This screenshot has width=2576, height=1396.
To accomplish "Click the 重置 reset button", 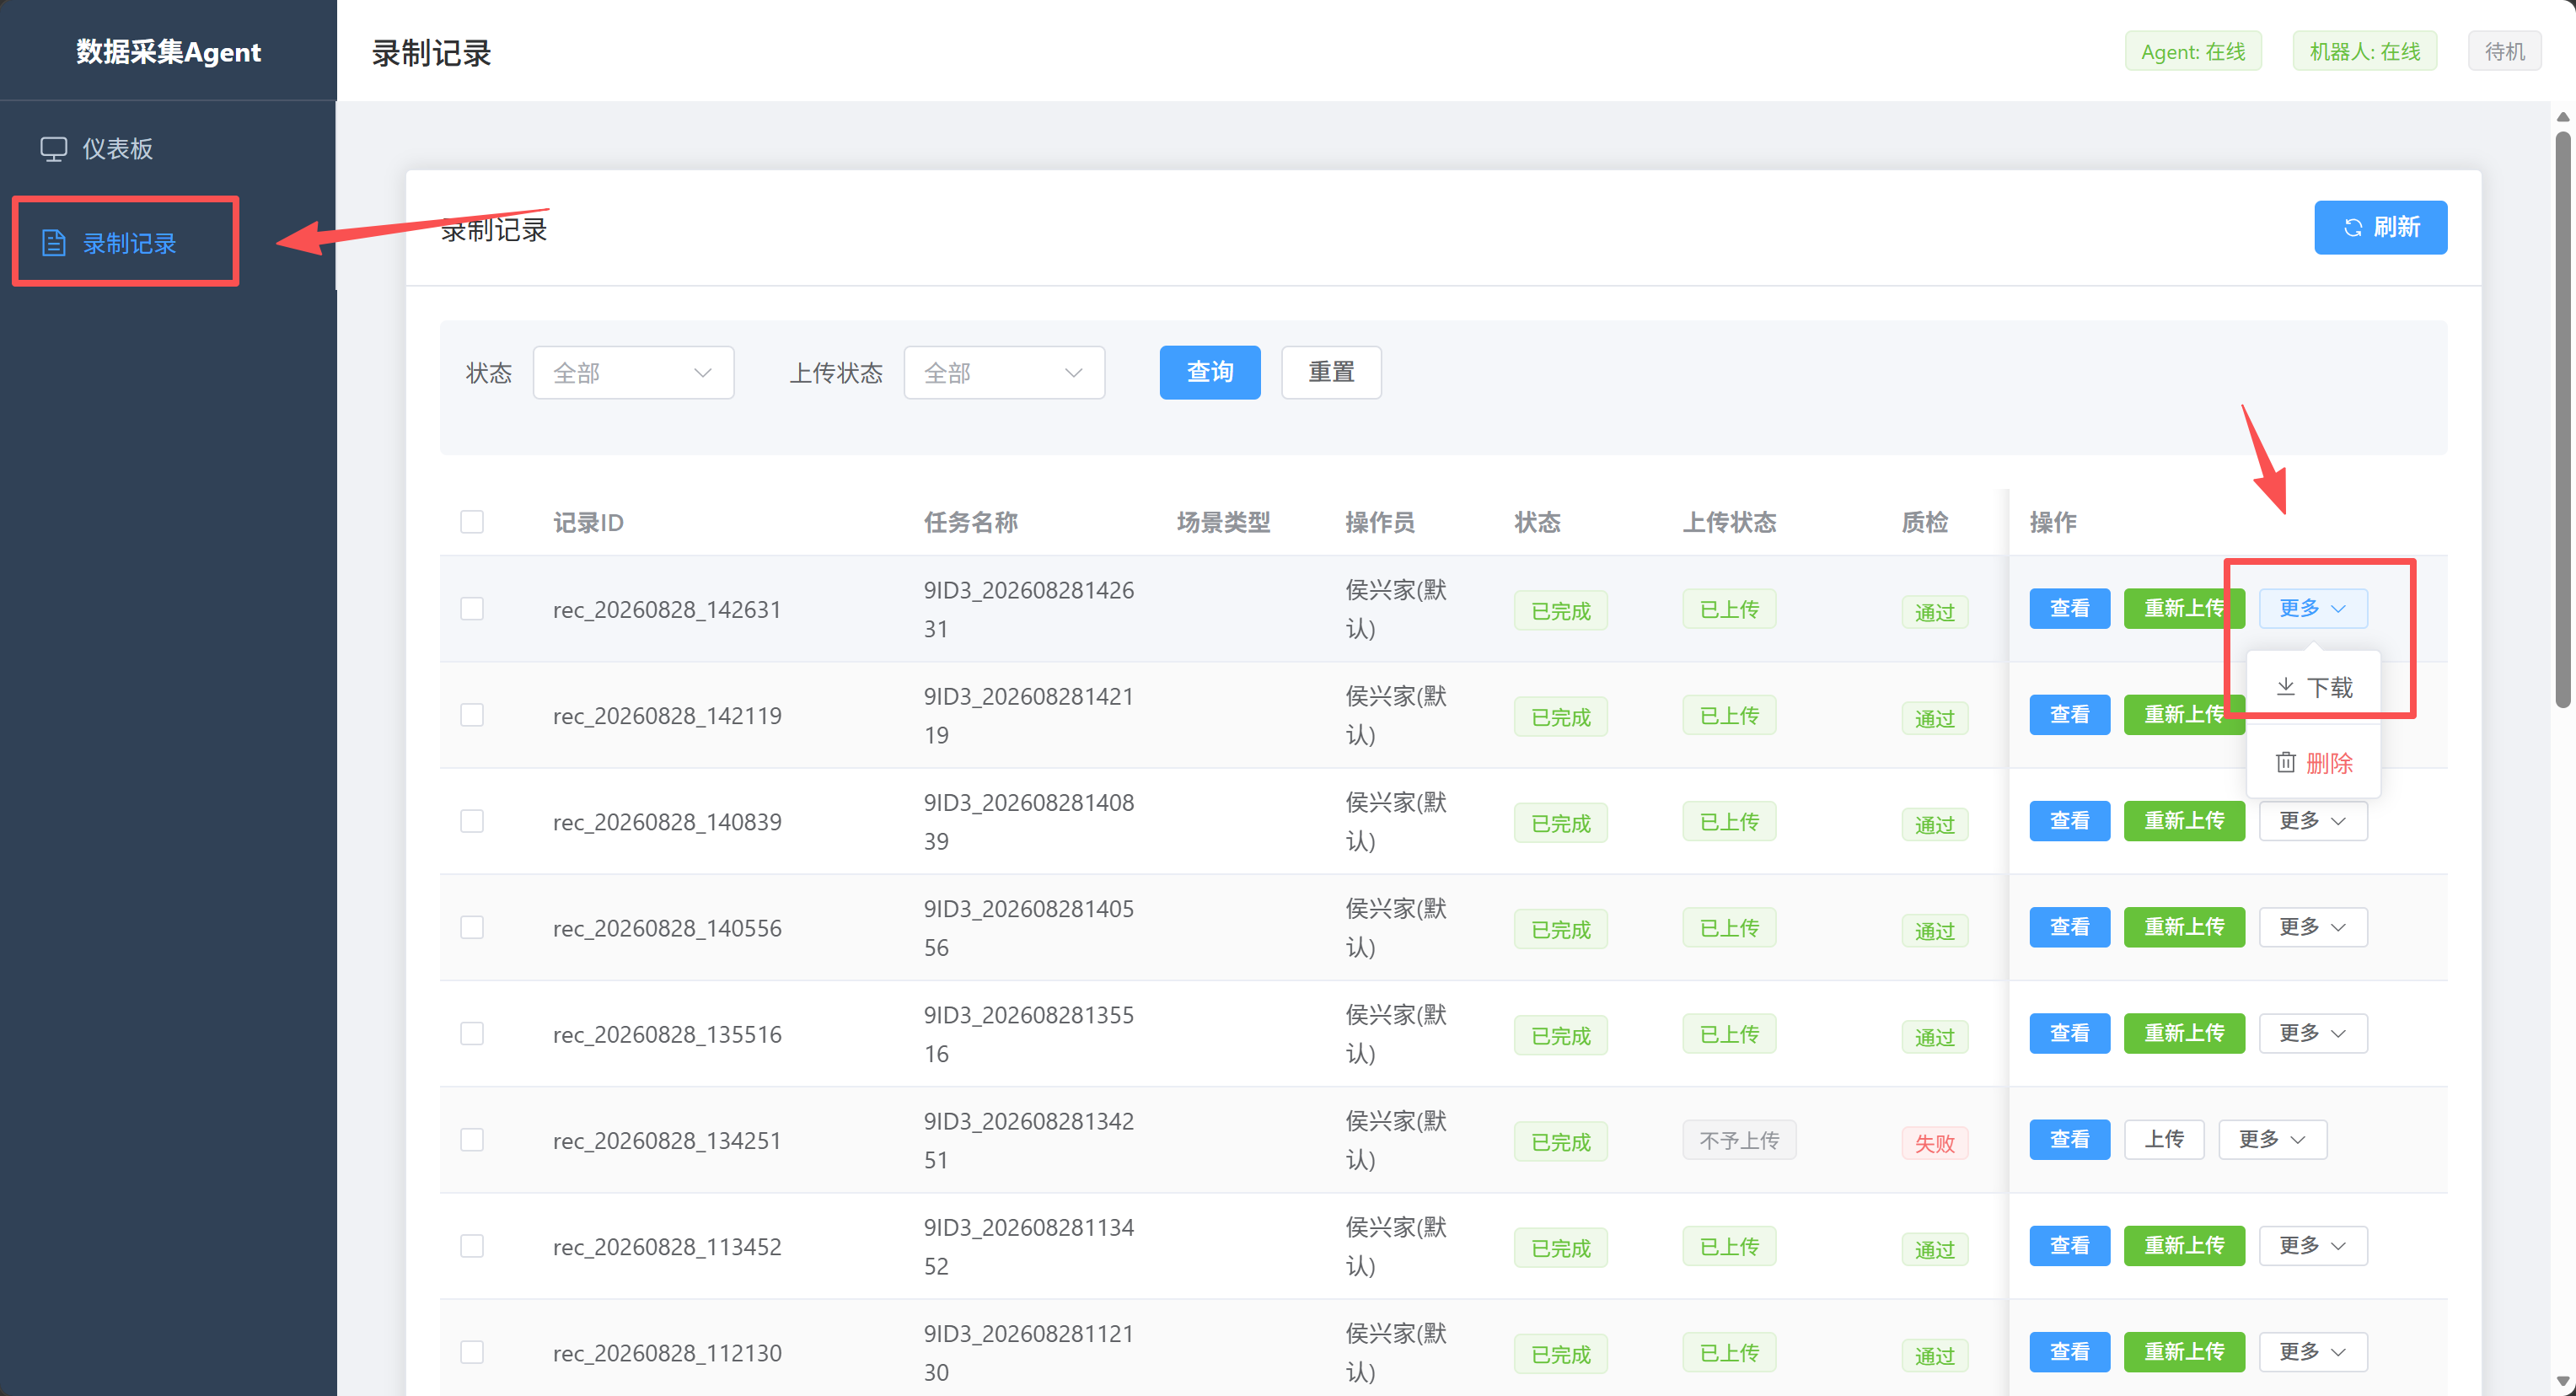I will click(x=1331, y=373).
